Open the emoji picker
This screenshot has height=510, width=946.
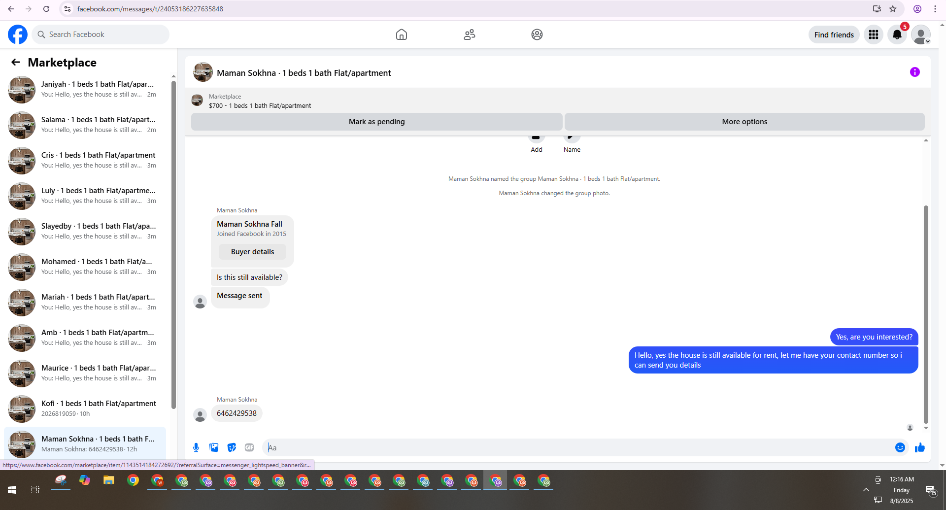click(x=900, y=447)
